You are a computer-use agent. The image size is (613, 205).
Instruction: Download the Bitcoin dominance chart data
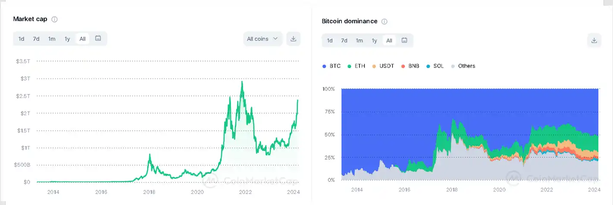594,40
